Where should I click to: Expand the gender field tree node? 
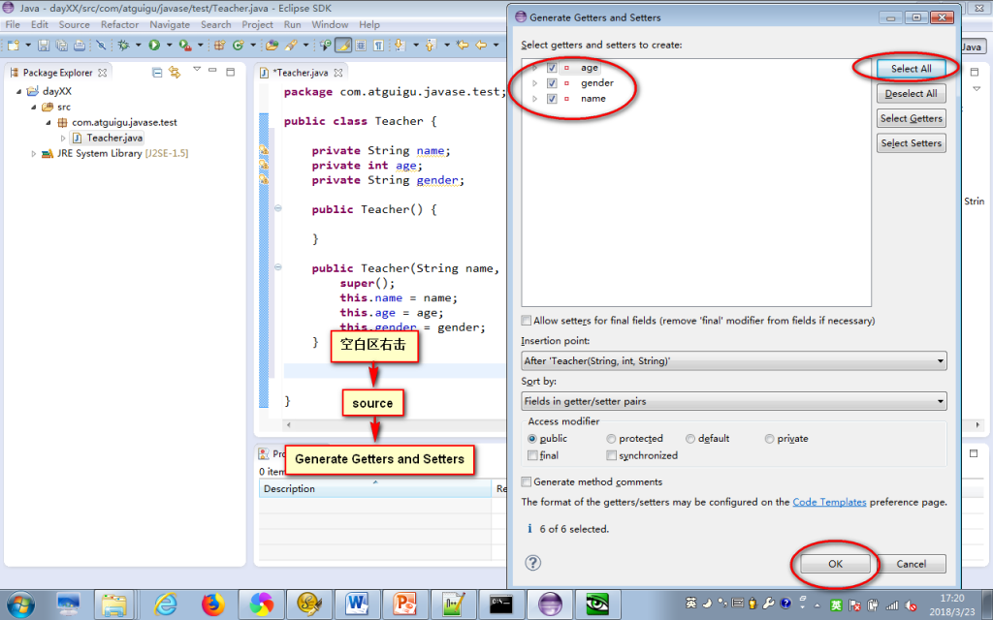pos(535,83)
